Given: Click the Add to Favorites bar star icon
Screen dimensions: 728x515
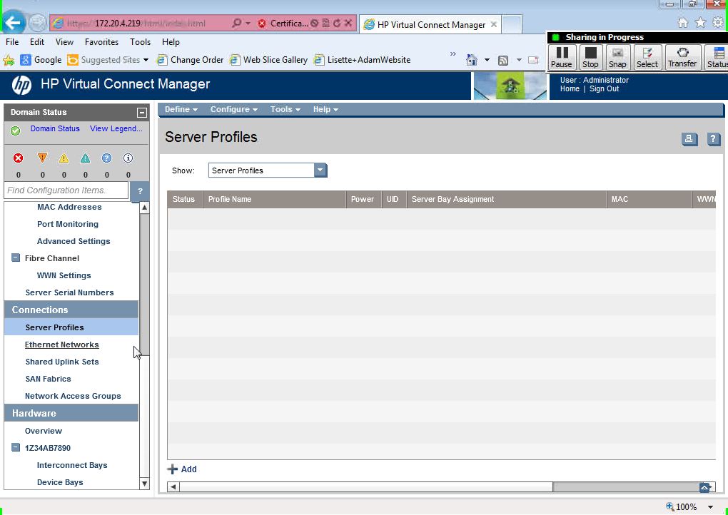Looking at the screenshot, I should 9,60.
